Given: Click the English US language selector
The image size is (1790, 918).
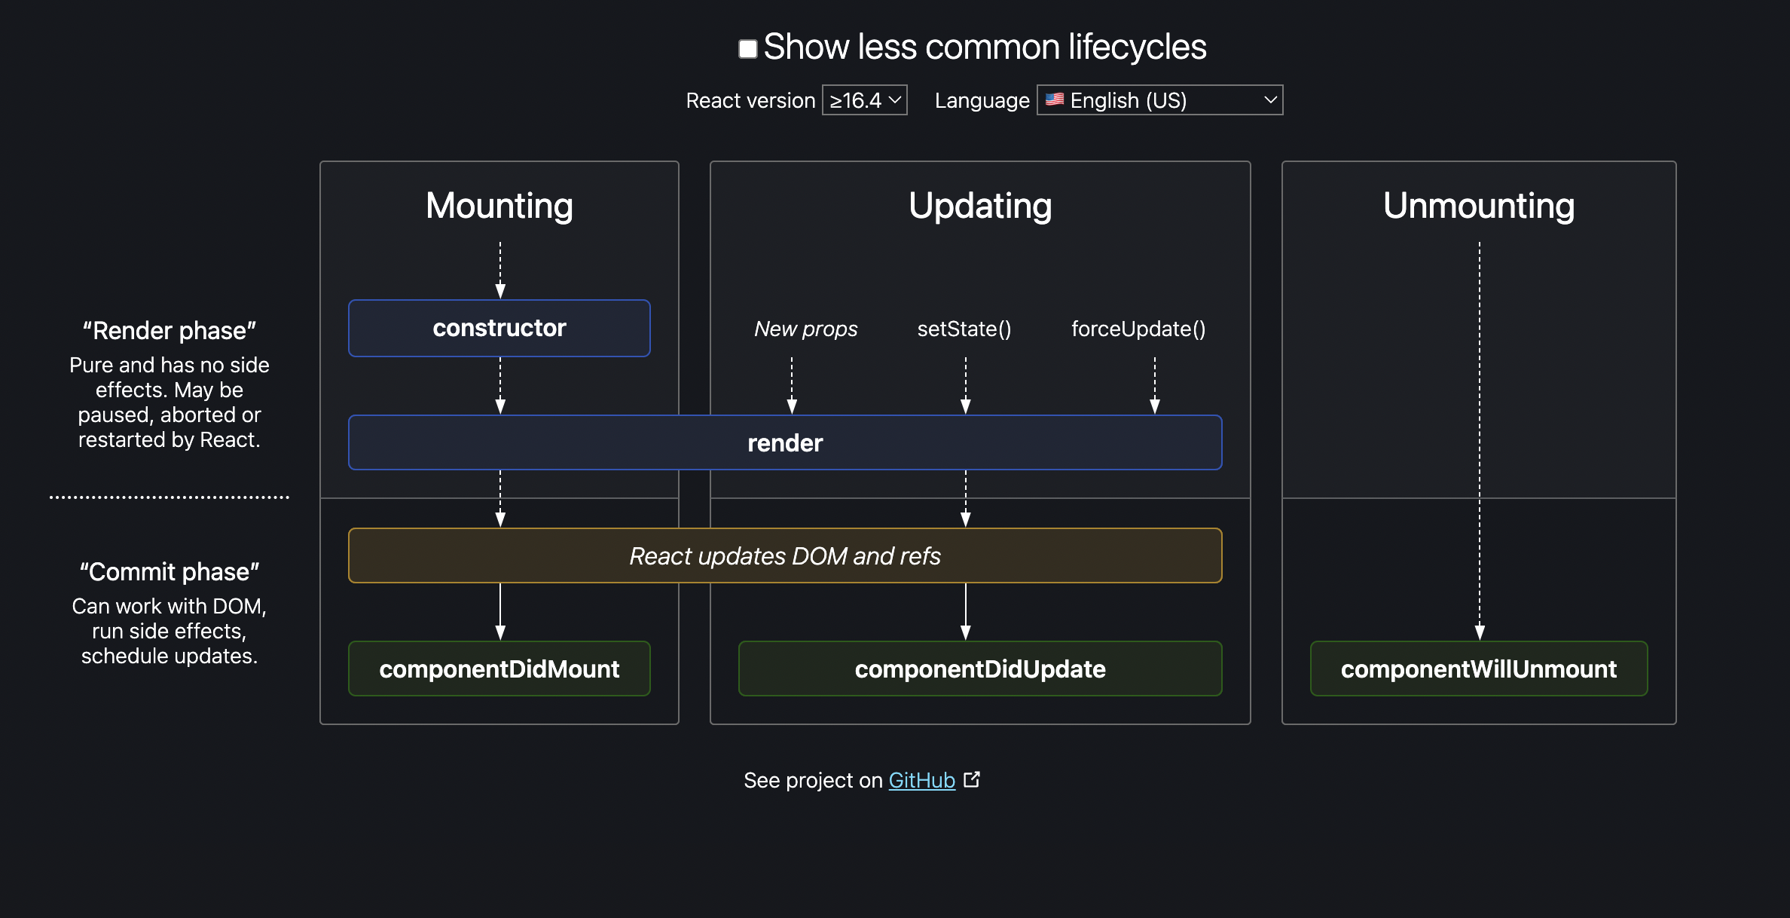Looking at the screenshot, I should click(1158, 99).
